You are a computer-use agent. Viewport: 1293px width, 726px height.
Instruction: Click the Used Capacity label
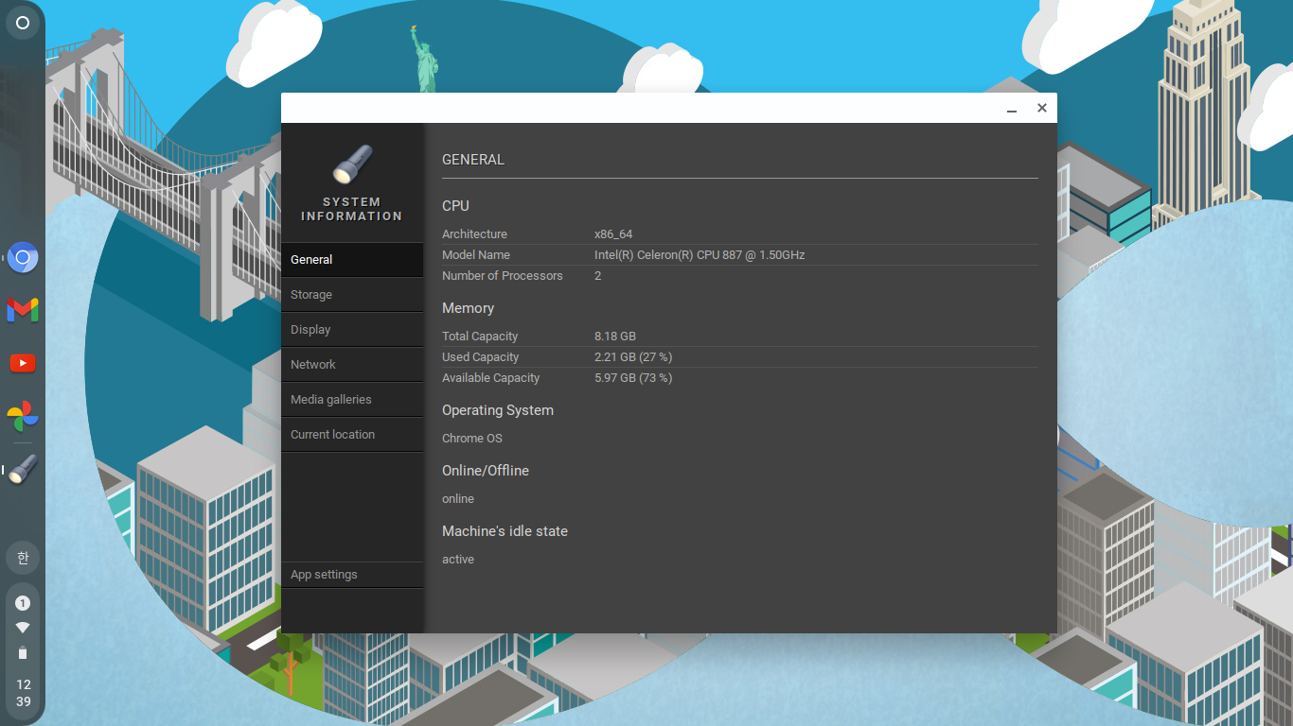(x=481, y=357)
